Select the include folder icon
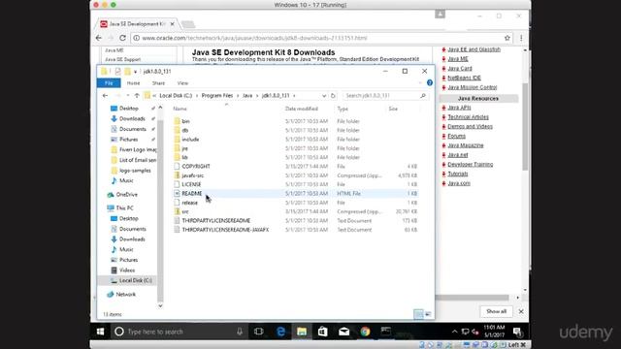The height and width of the screenshot is (349, 621). point(177,140)
